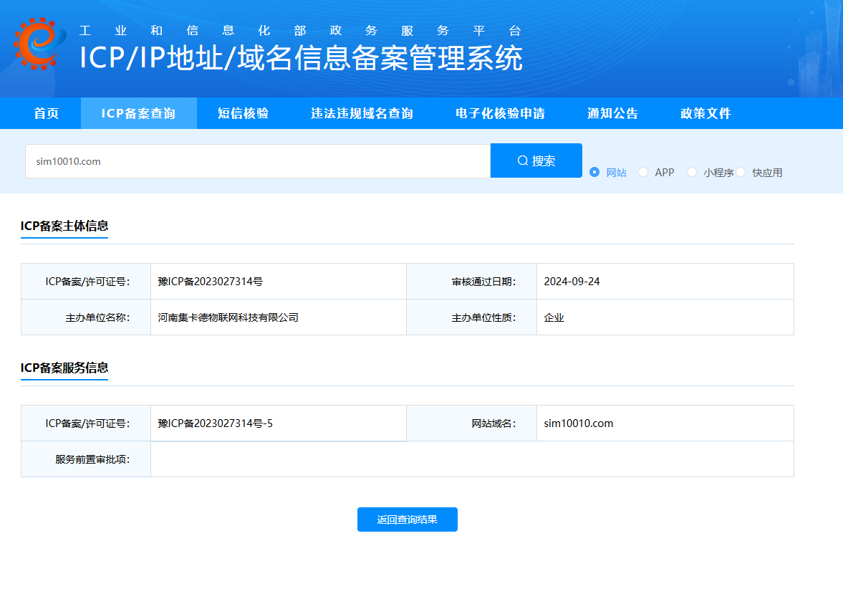Click the 搜索 search button
843x594 pixels.
(x=536, y=161)
